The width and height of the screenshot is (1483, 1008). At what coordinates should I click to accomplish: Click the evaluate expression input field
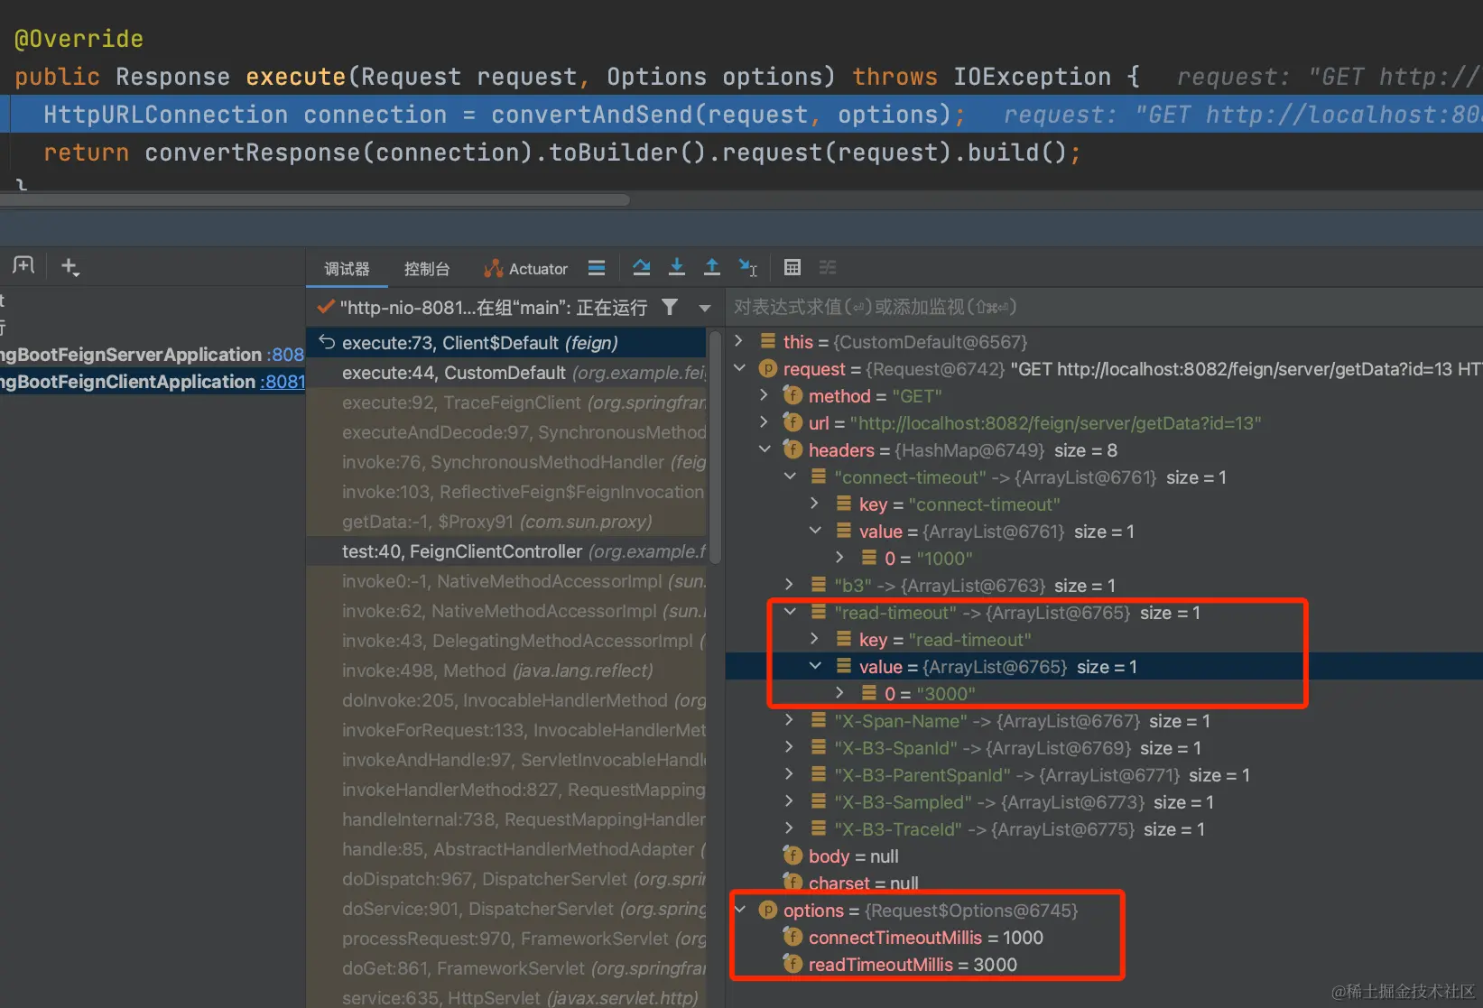click(1104, 307)
